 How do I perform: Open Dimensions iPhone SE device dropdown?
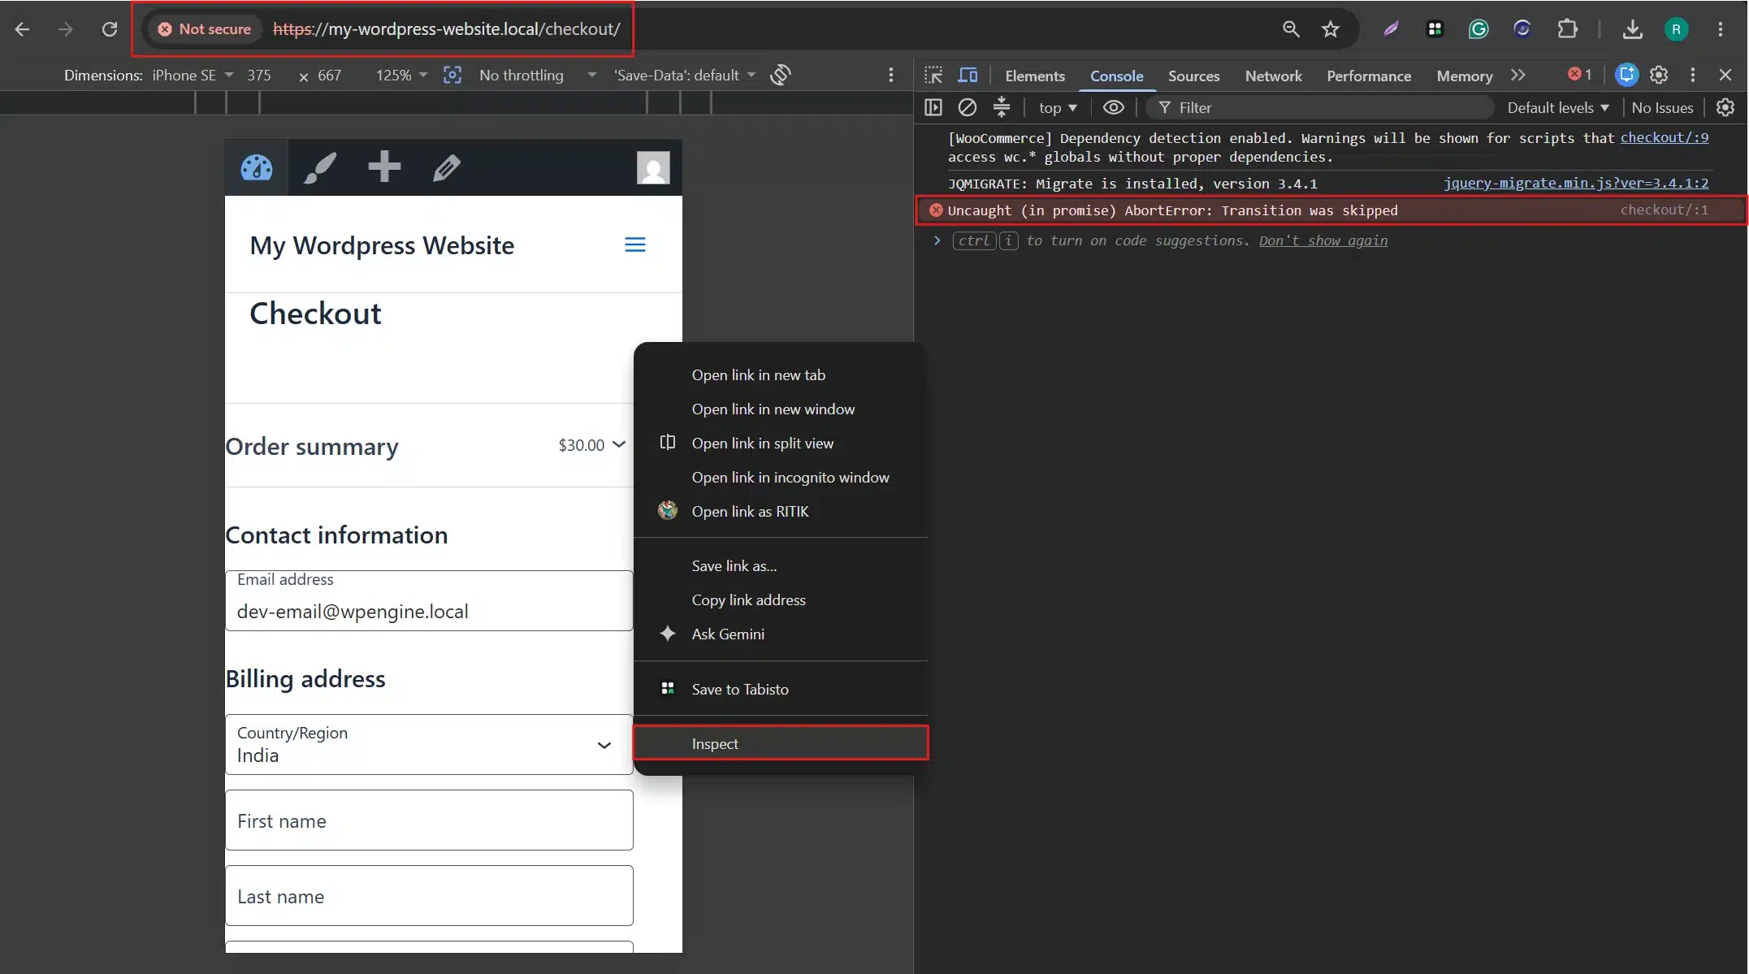[x=193, y=75]
